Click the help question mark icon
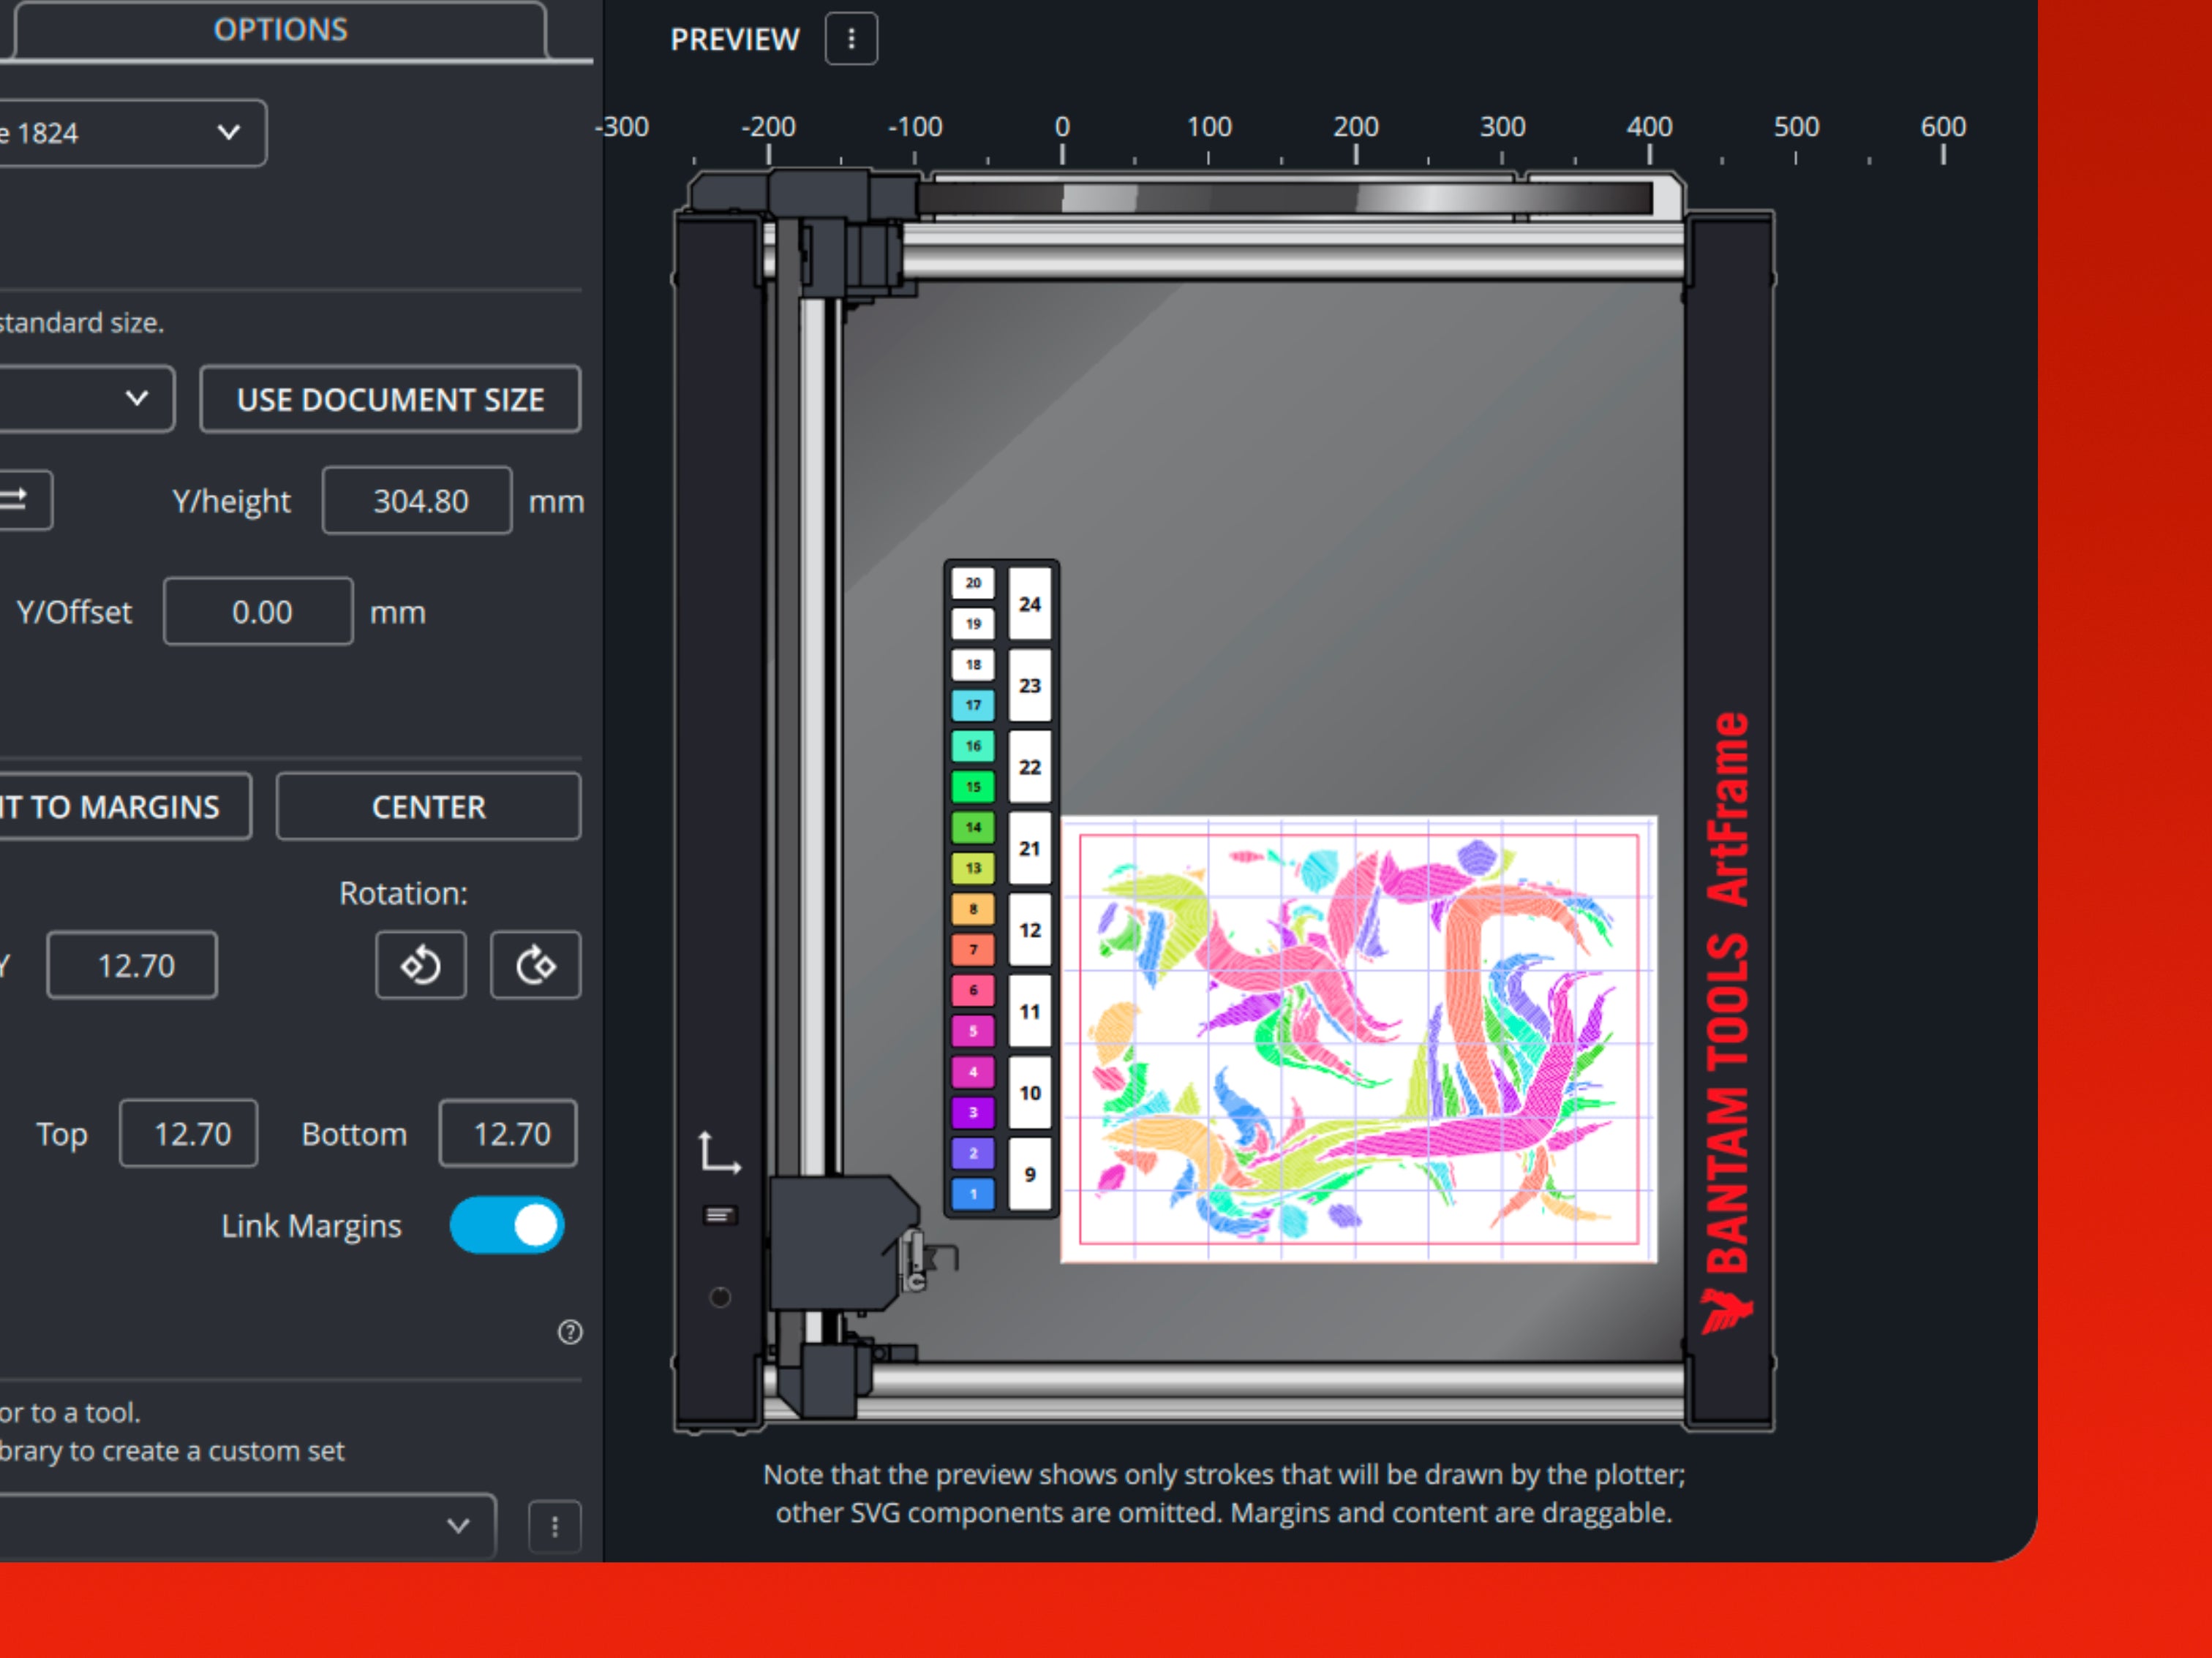Screen dimensions: 2212x1658 [570, 1332]
